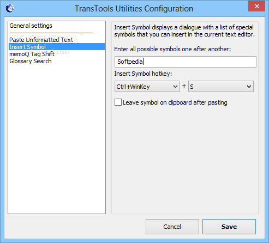This screenshot has height=243, width=269.
Task: Enable Leave symbol on clipboard checkbox
Action: point(118,102)
